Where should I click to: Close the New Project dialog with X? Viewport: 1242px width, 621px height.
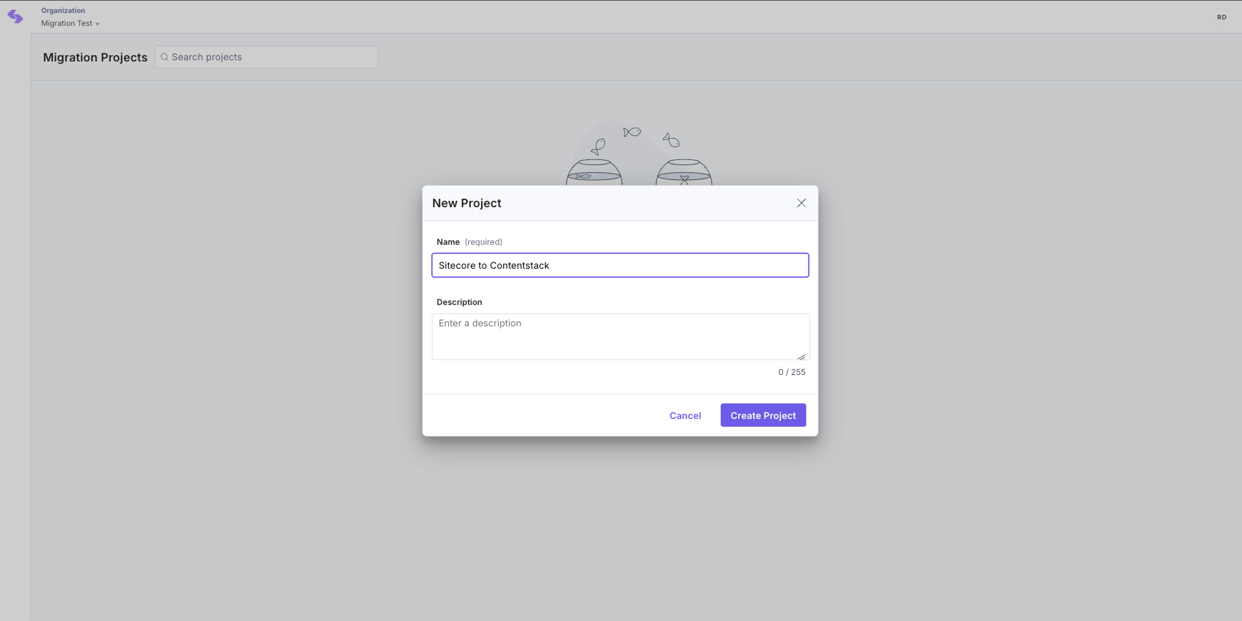tap(801, 203)
